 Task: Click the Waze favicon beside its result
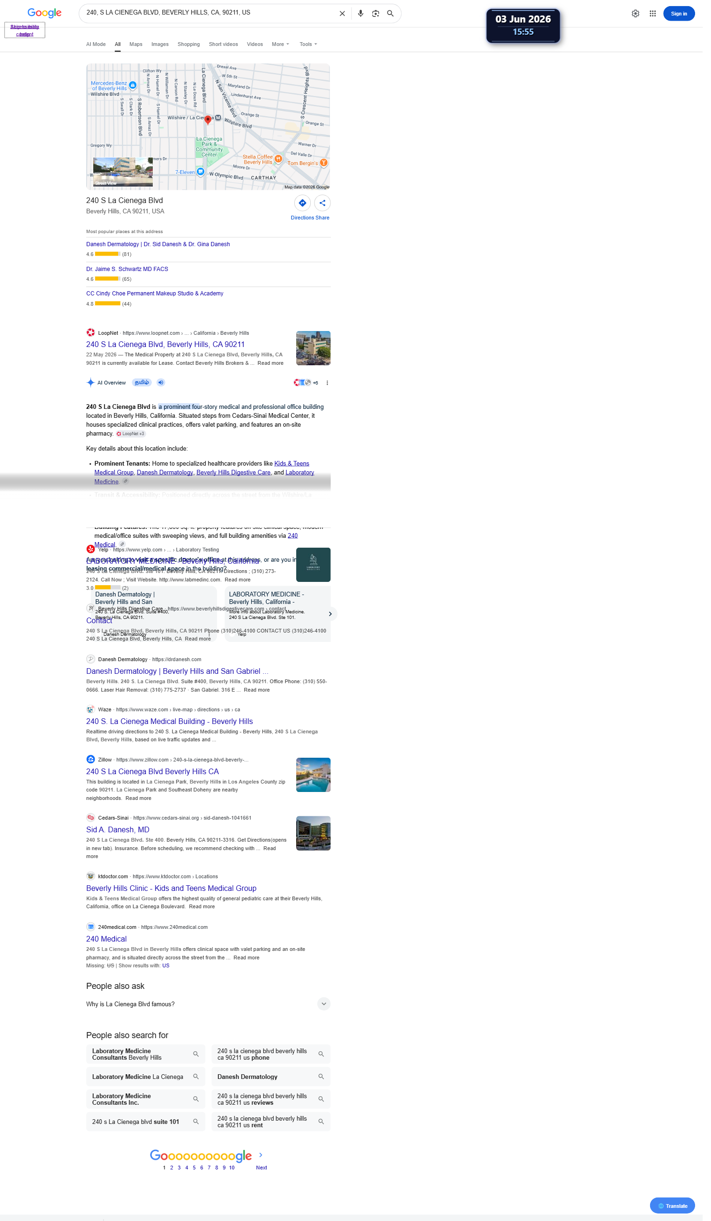coord(90,709)
